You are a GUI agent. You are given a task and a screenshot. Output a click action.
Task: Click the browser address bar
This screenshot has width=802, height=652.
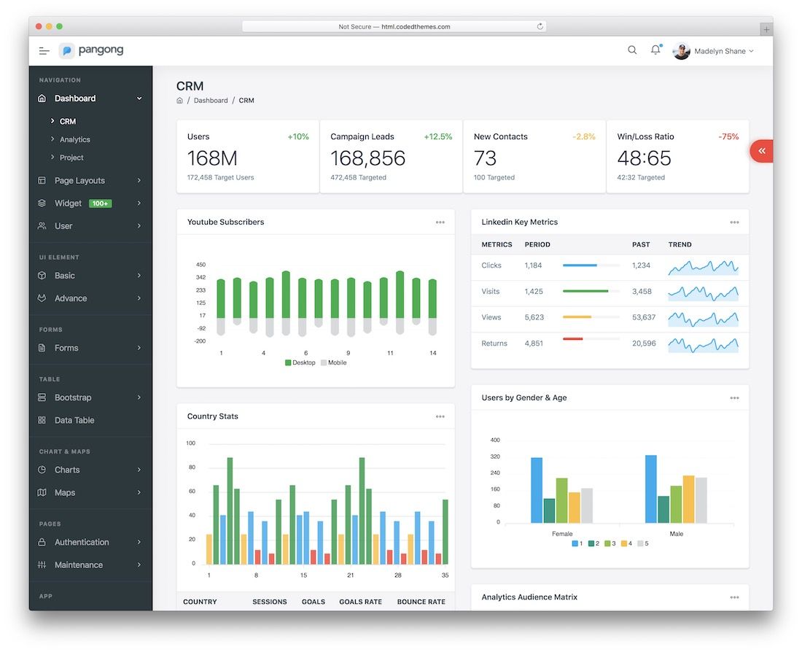pyautogui.click(x=394, y=26)
